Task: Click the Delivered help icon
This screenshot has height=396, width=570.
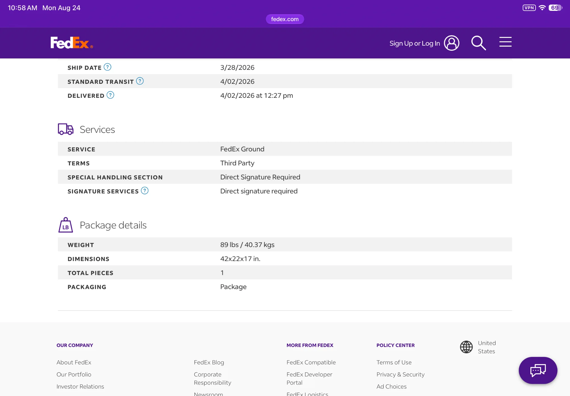Action: [x=110, y=95]
